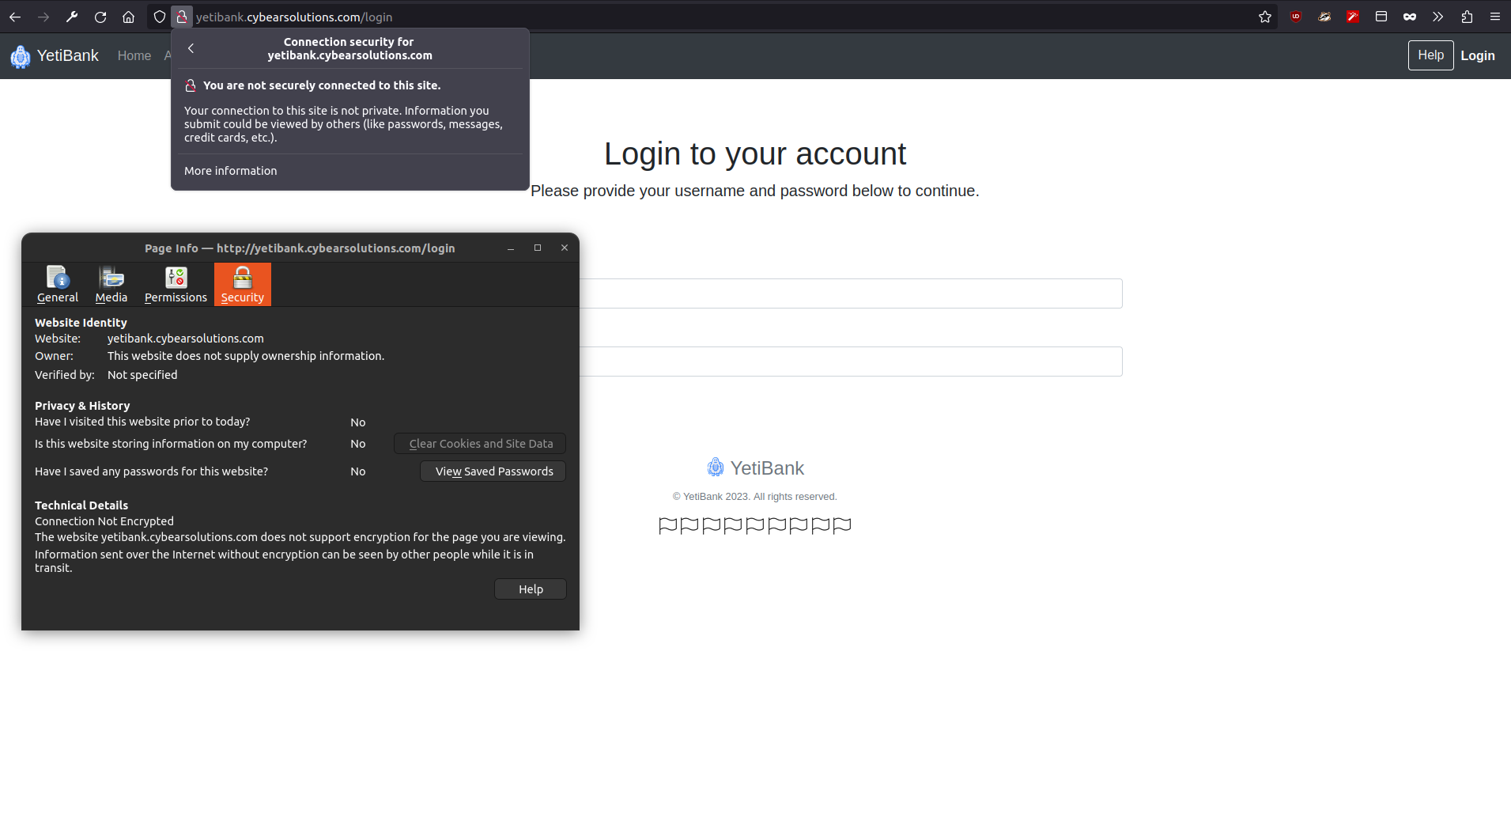Click the Login link in the navbar
The width and height of the screenshot is (1511, 814).
click(1477, 56)
